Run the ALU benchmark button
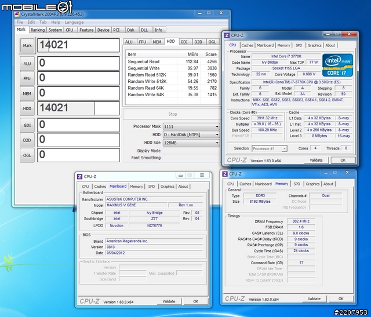 tap(27, 64)
